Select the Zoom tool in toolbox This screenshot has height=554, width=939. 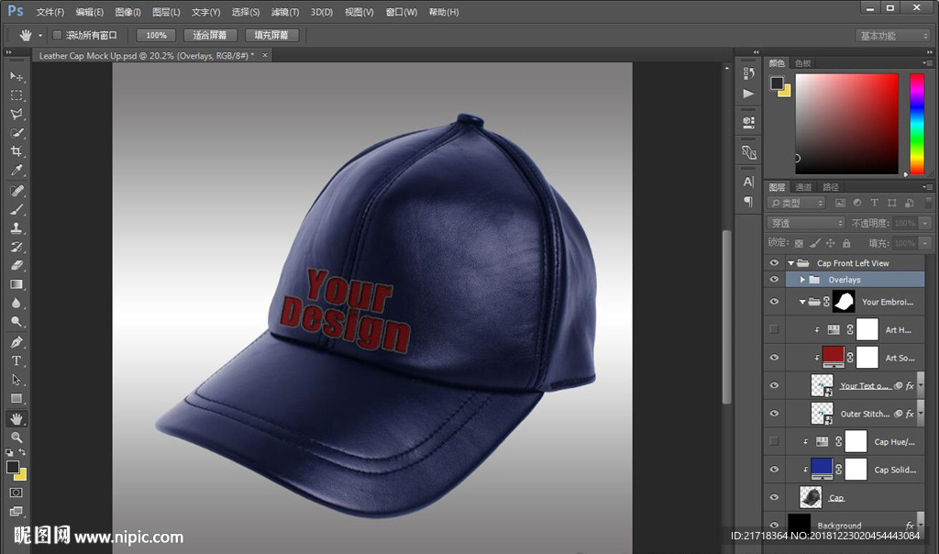(x=17, y=438)
